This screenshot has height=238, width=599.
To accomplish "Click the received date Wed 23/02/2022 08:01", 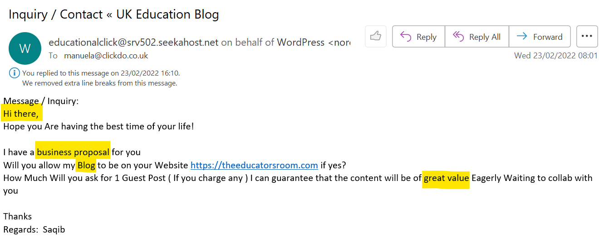I will point(556,56).
